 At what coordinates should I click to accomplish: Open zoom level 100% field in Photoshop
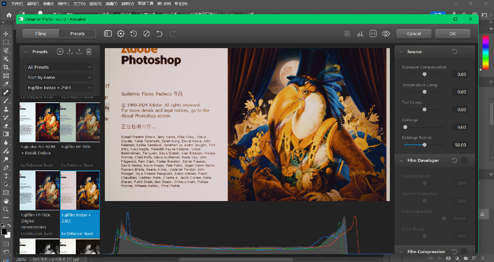click(x=21, y=260)
